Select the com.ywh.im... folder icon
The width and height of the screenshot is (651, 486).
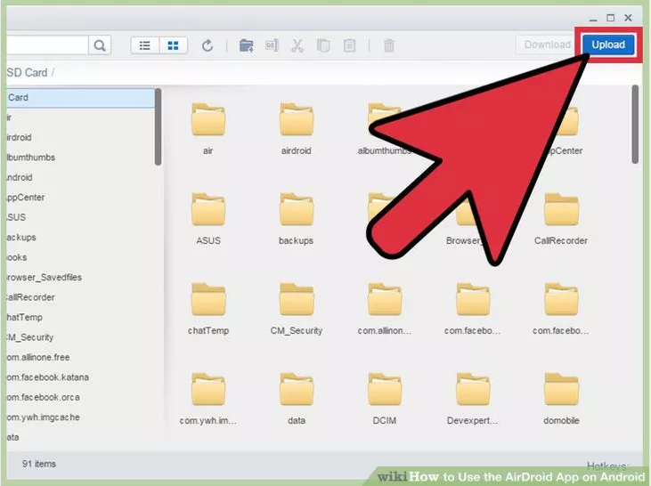click(x=208, y=389)
